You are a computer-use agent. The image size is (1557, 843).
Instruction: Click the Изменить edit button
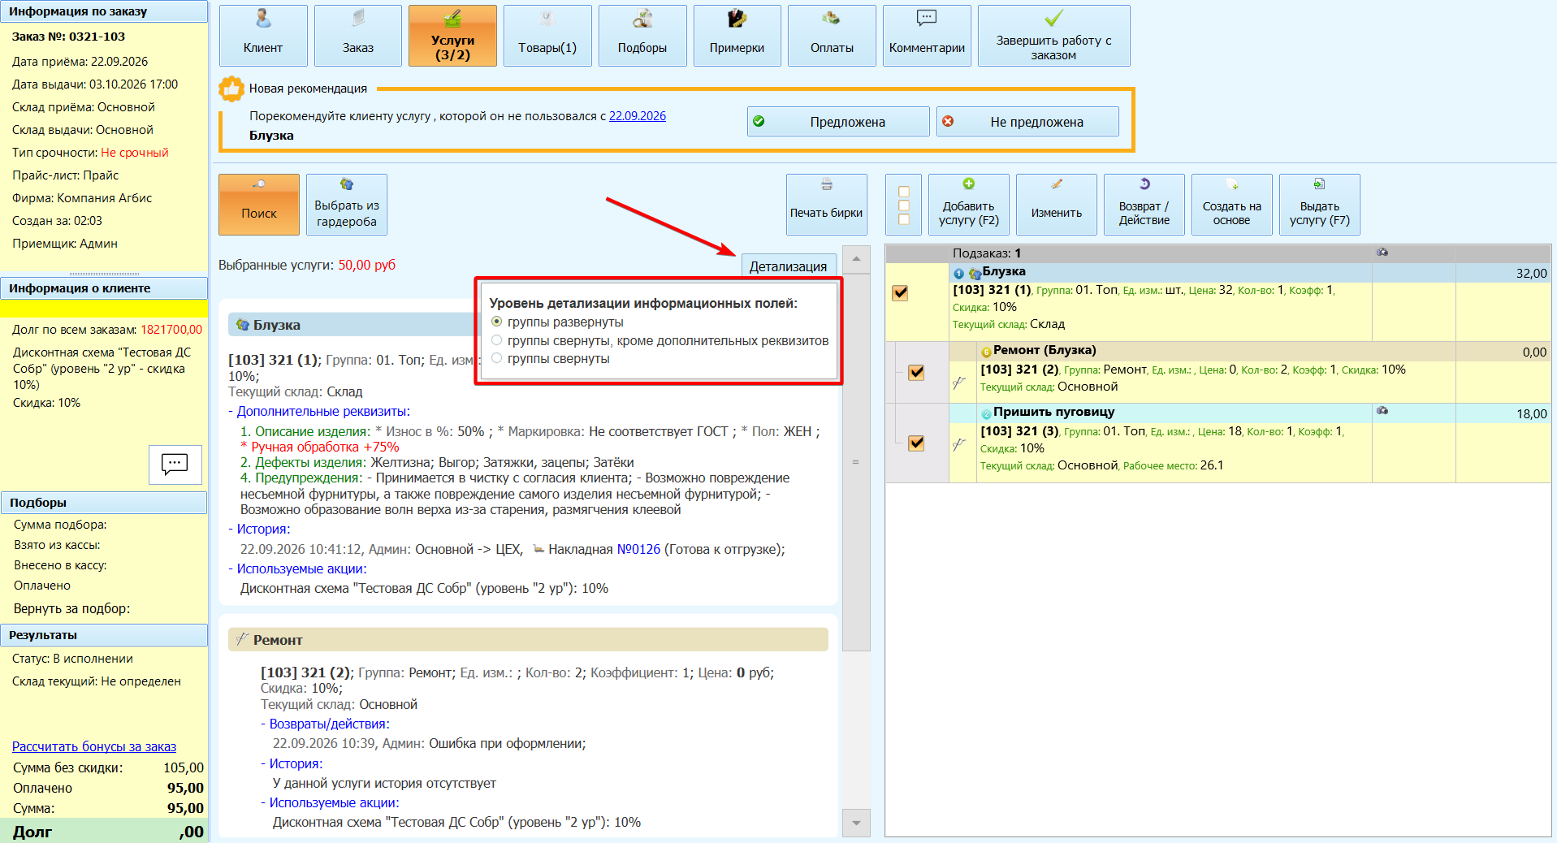click(1057, 205)
